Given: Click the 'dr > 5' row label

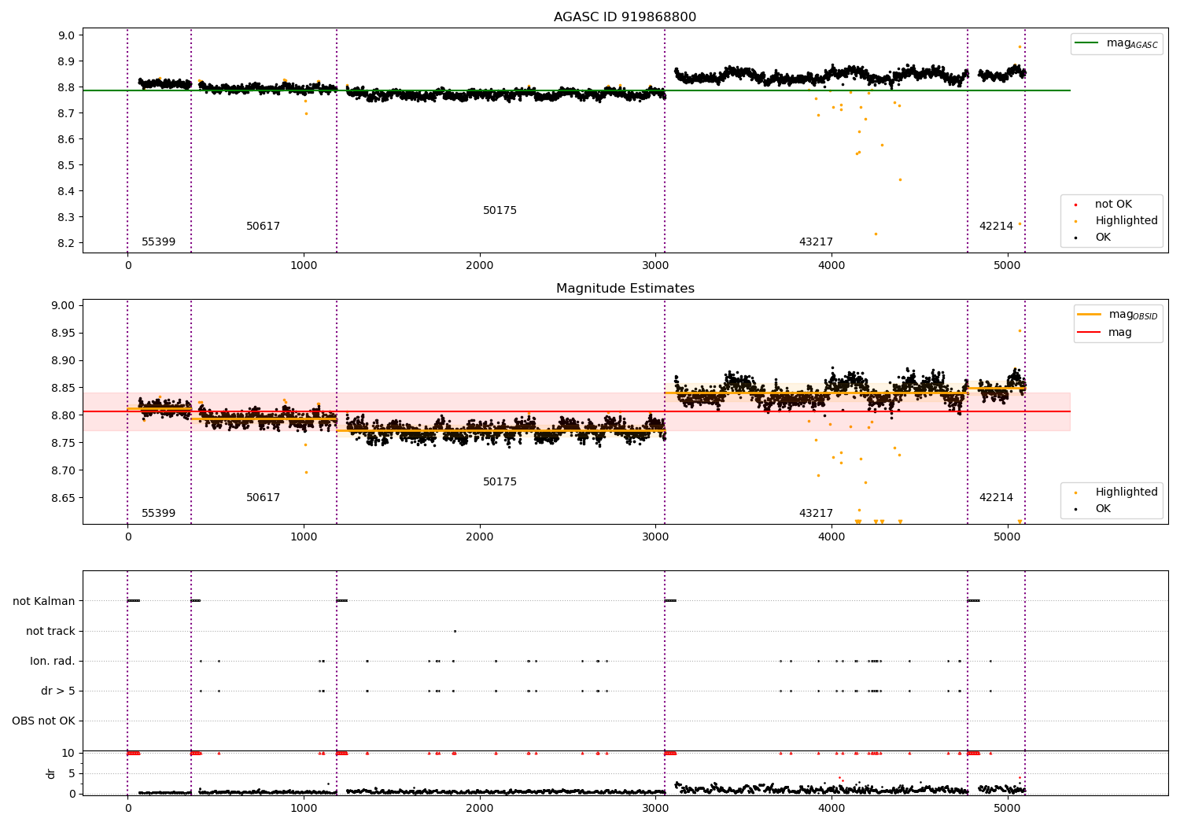Looking at the screenshot, I should coord(58,691).
